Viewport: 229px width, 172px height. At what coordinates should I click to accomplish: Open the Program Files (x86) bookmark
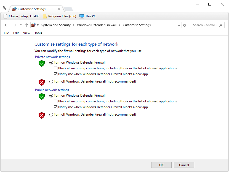(x=60, y=16)
